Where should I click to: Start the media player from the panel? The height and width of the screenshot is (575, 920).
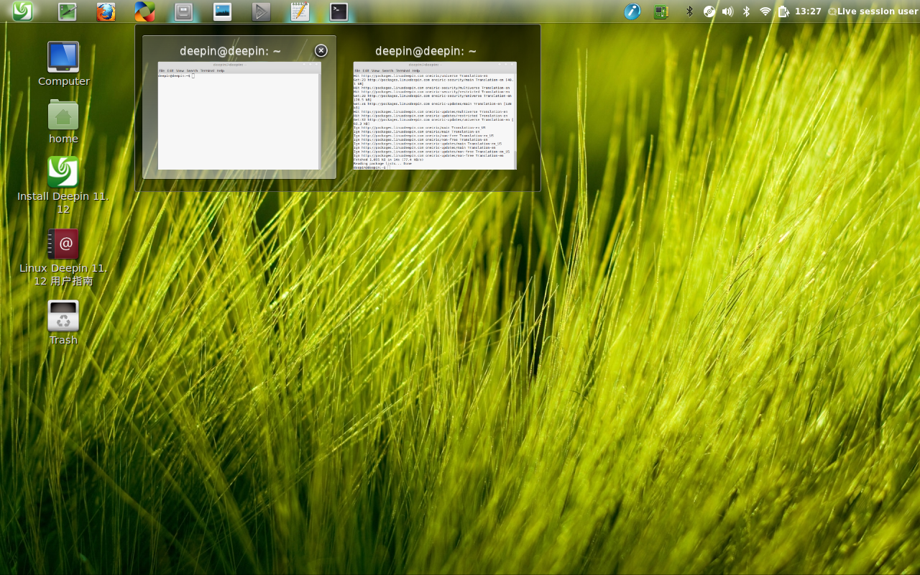coord(260,11)
